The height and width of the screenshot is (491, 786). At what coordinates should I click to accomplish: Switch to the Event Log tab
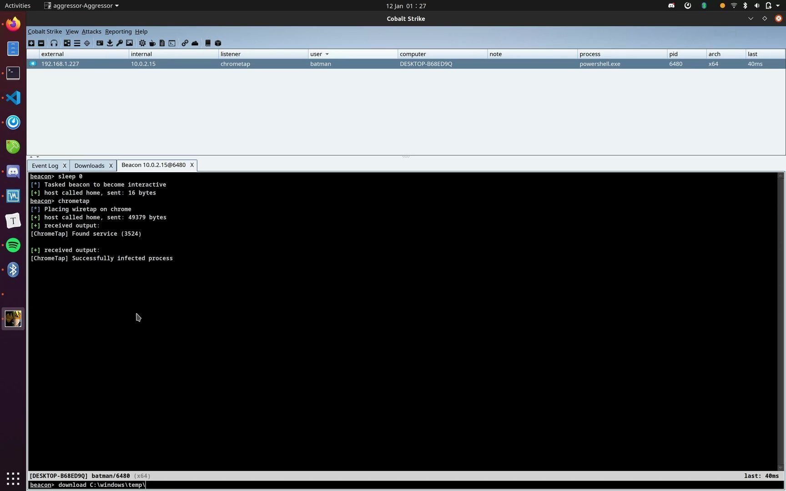(45, 165)
